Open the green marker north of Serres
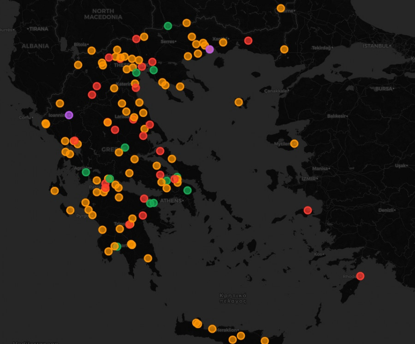This screenshot has height=344, width=415. coord(168,26)
